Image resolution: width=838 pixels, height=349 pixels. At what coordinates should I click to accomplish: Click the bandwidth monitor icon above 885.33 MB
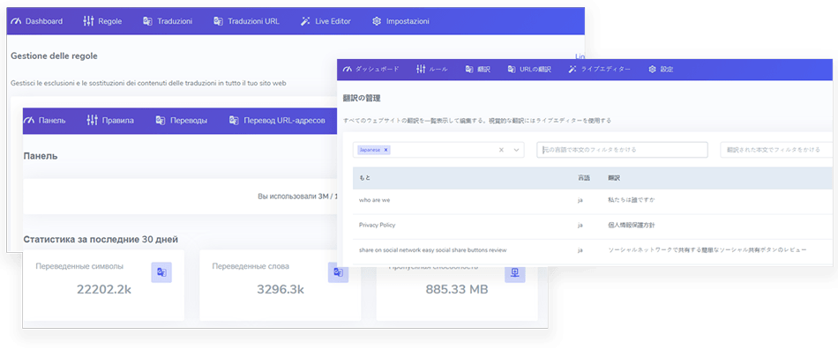pyautogui.click(x=515, y=272)
